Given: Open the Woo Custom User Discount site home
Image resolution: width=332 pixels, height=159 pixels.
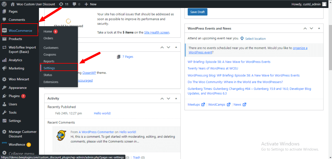Looking at the screenshot, I should pos(33,4).
